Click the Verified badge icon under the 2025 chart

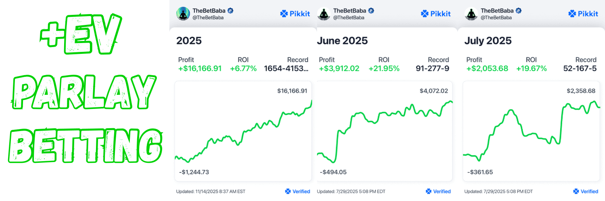point(288,191)
